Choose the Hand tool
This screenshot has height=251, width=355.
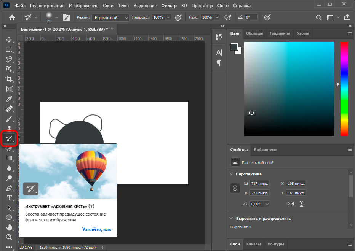click(x=9, y=227)
